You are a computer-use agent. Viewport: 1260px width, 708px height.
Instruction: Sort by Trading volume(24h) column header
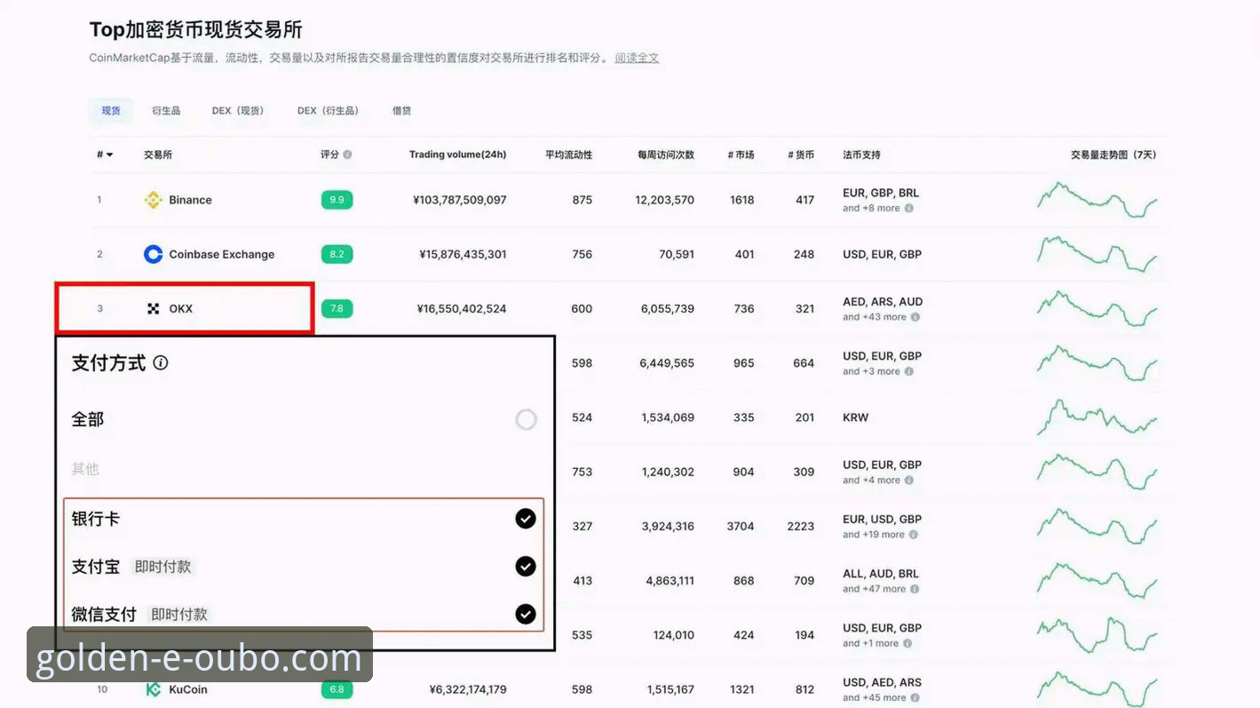coord(457,155)
